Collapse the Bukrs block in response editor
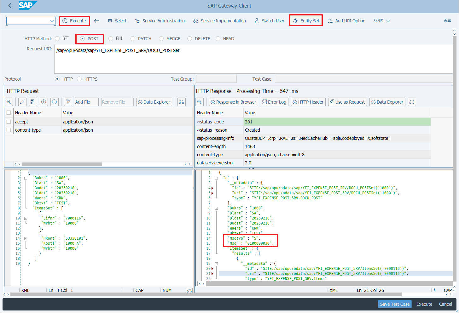The height and width of the screenshot is (313, 459). click(217, 208)
